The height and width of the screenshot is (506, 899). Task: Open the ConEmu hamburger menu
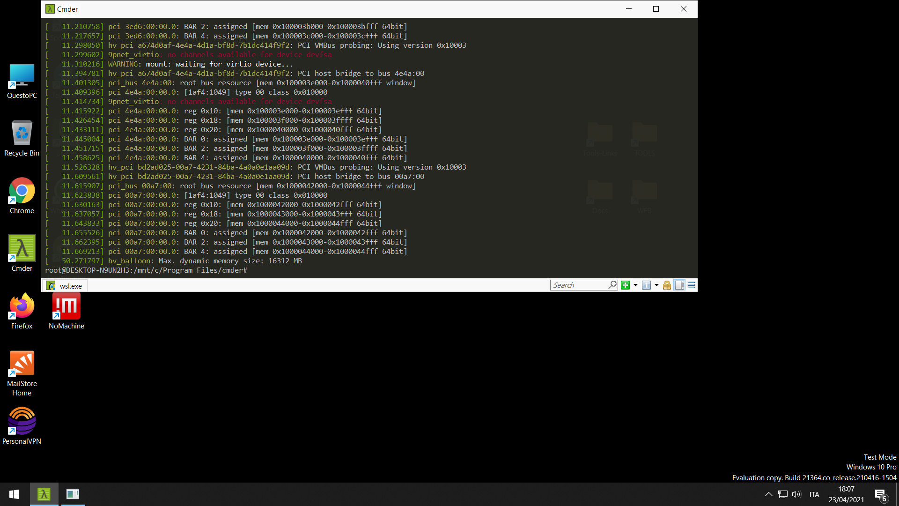692,285
